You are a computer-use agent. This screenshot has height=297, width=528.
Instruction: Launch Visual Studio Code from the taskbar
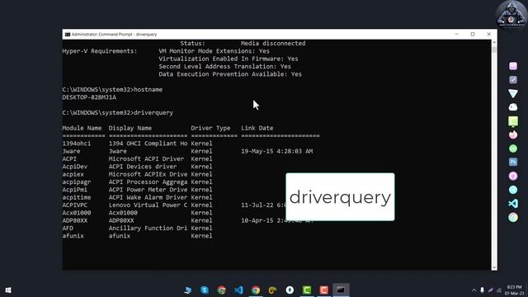pyautogui.click(x=238, y=290)
